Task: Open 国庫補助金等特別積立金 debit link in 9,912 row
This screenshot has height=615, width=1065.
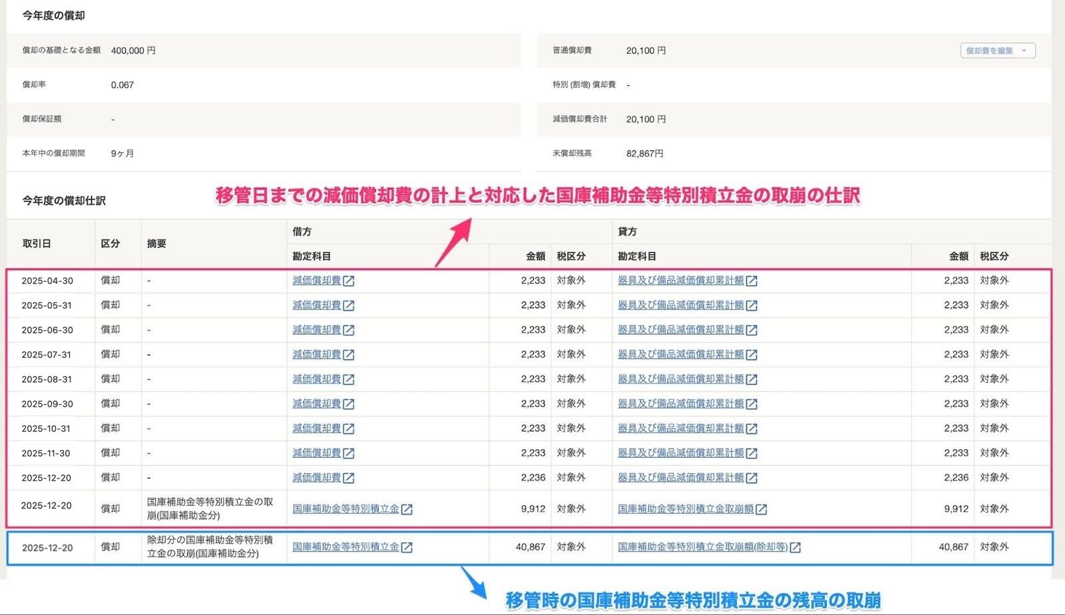Action: (x=345, y=509)
